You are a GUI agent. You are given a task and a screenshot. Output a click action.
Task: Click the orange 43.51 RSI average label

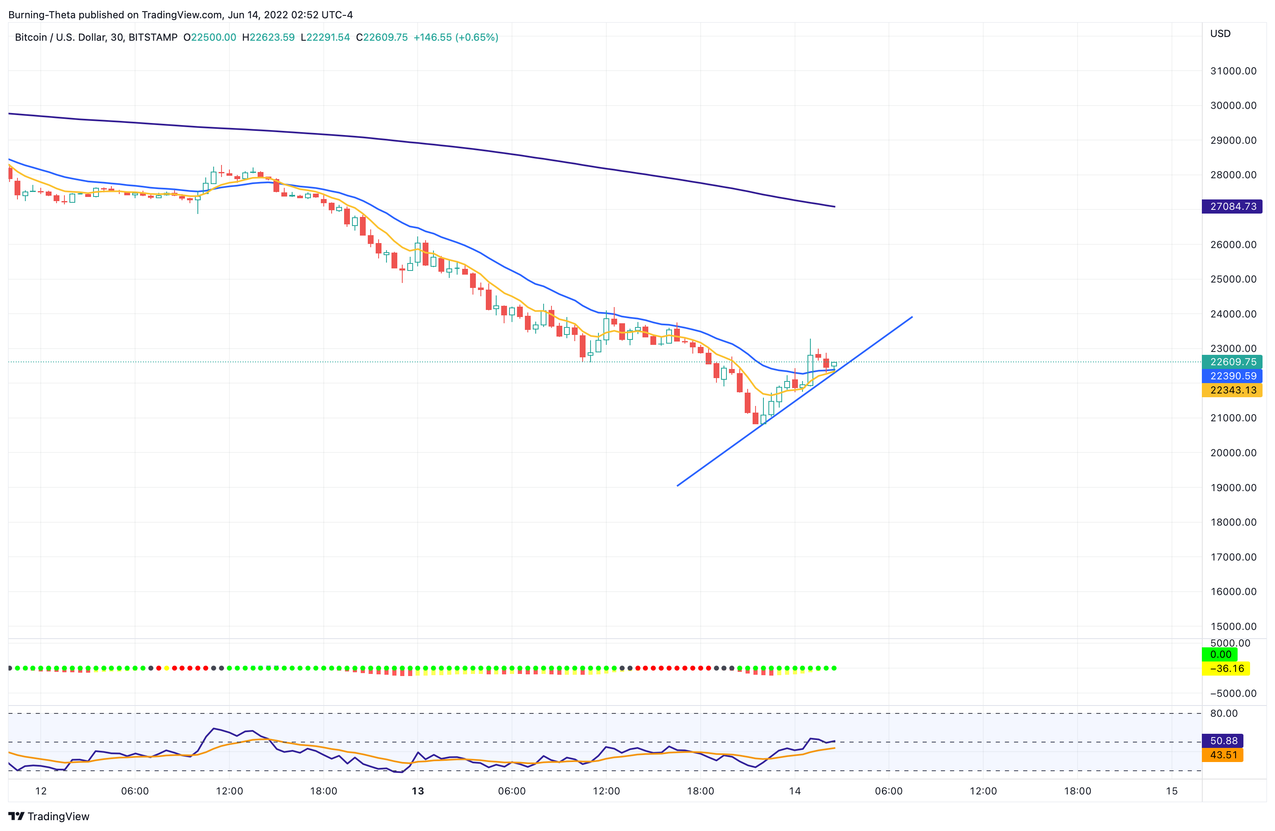tap(1223, 755)
